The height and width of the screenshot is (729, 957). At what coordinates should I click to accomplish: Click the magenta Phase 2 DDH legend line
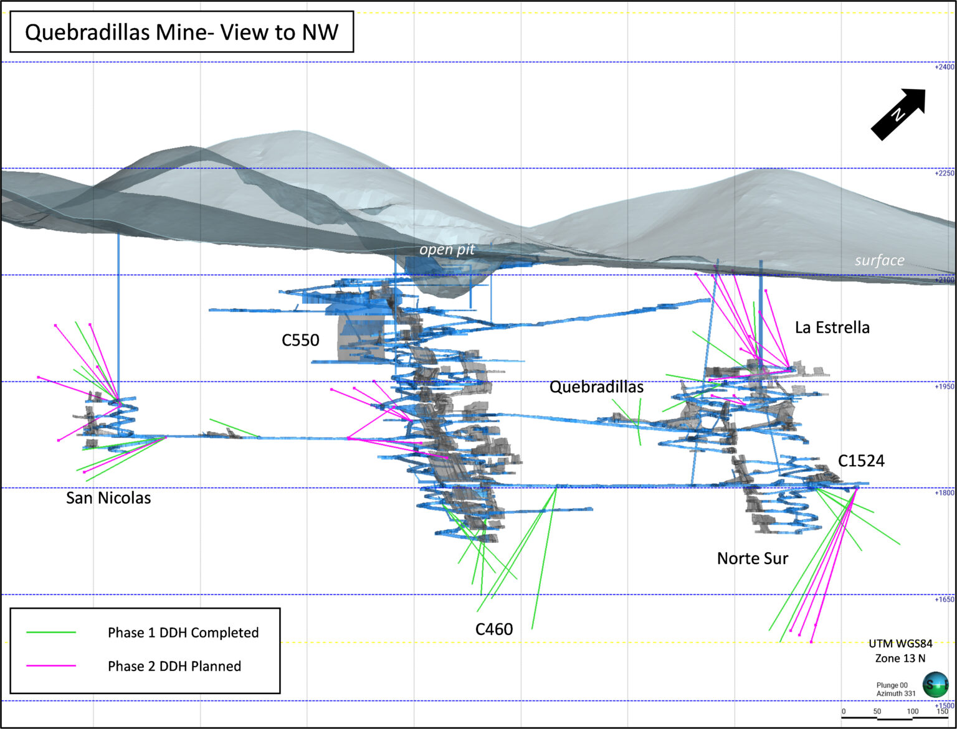coord(50,666)
